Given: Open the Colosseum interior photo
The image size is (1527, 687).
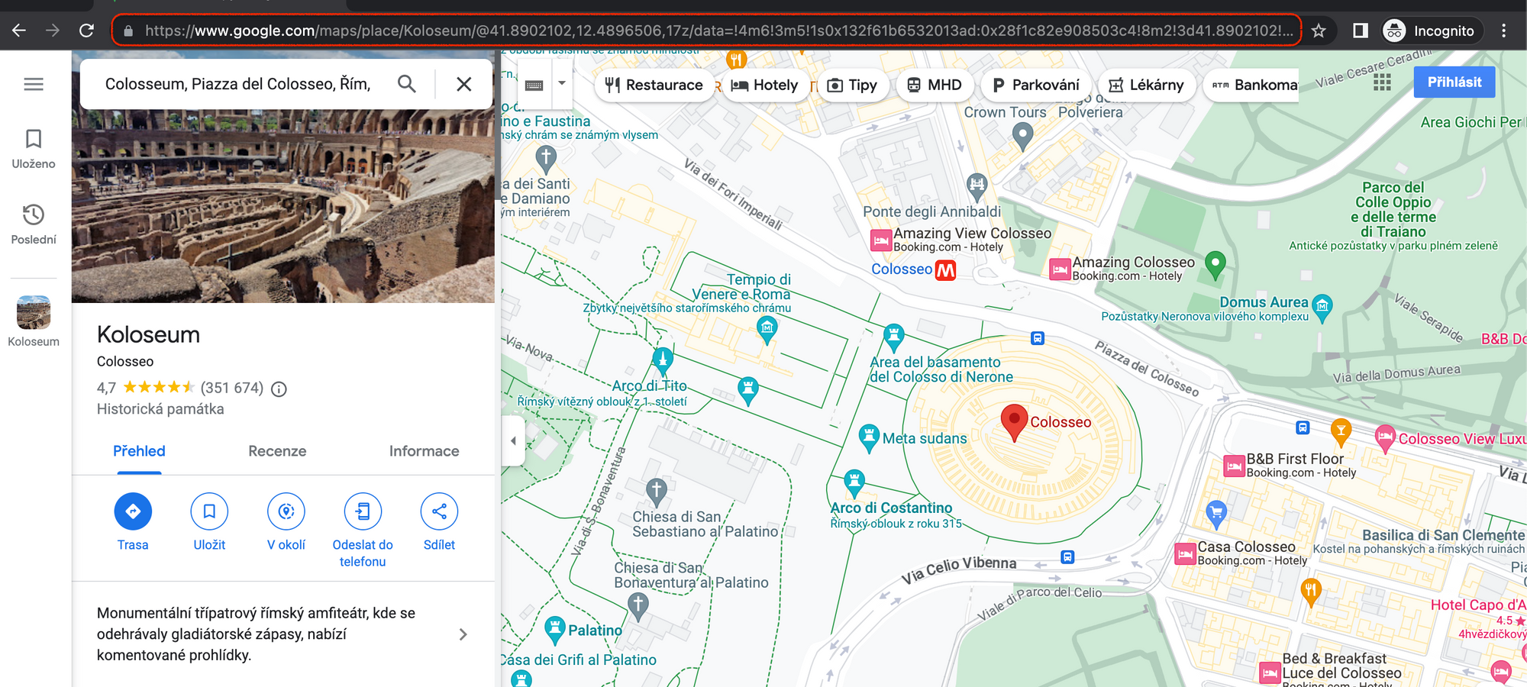Looking at the screenshot, I should pyautogui.click(x=283, y=206).
